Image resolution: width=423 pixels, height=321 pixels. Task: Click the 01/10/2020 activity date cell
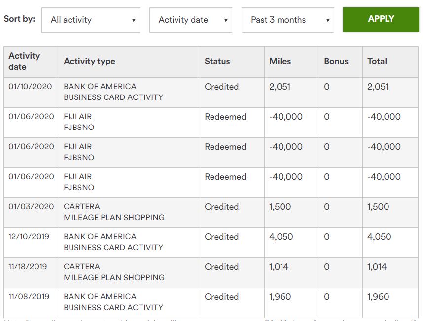click(30, 87)
